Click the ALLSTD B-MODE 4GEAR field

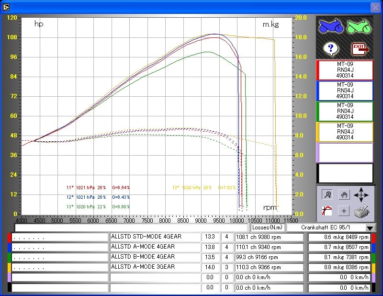tap(155, 257)
